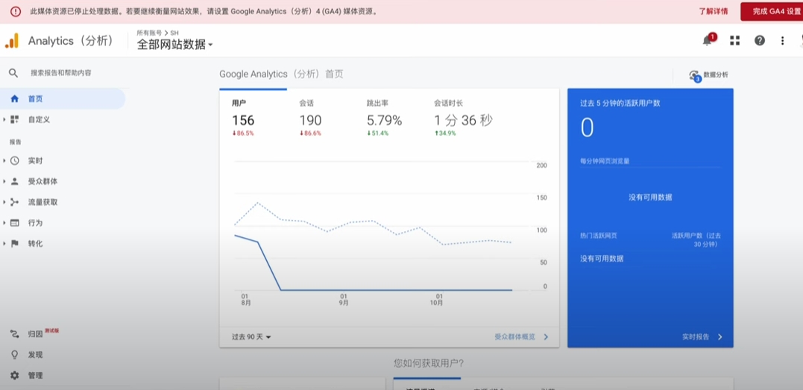The image size is (803, 390).
Task: Select the 会话 metric tab
Action: [321, 119]
